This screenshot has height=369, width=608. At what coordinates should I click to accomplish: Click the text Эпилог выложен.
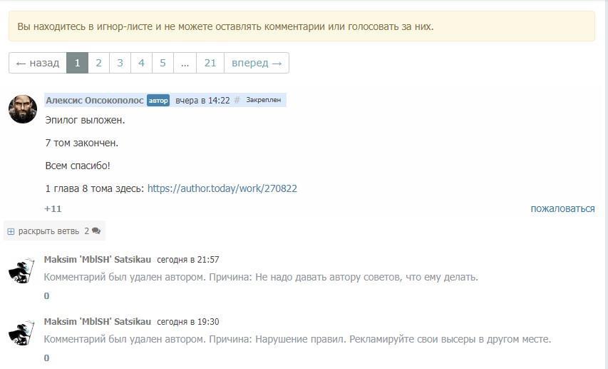[x=85, y=121]
